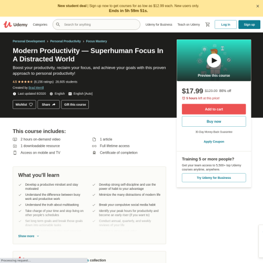Click the search magnifier icon
The height and width of the screenshot is (263, 263).
tap(58, 25)
